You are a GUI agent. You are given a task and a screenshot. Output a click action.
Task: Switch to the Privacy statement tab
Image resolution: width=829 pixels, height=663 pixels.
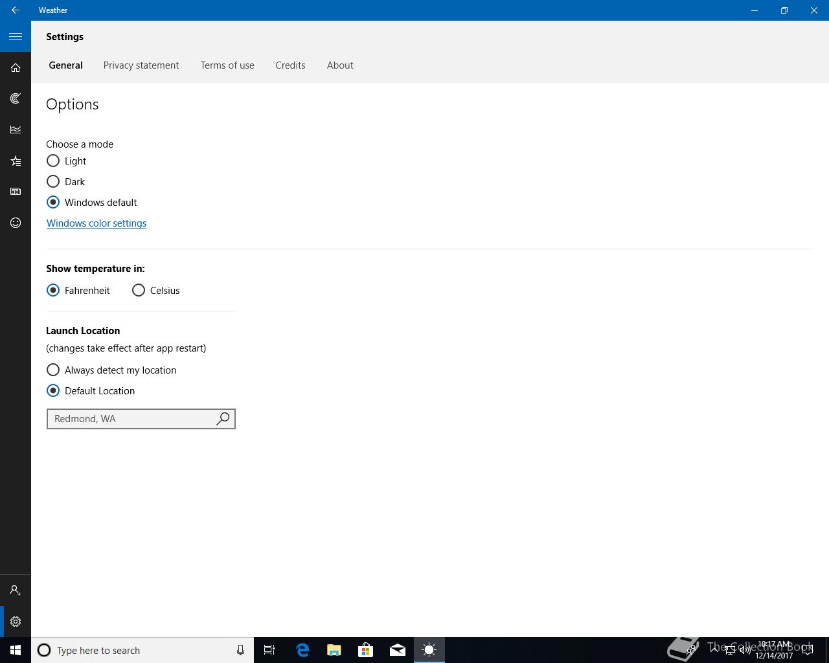click(x=141, y=65)
